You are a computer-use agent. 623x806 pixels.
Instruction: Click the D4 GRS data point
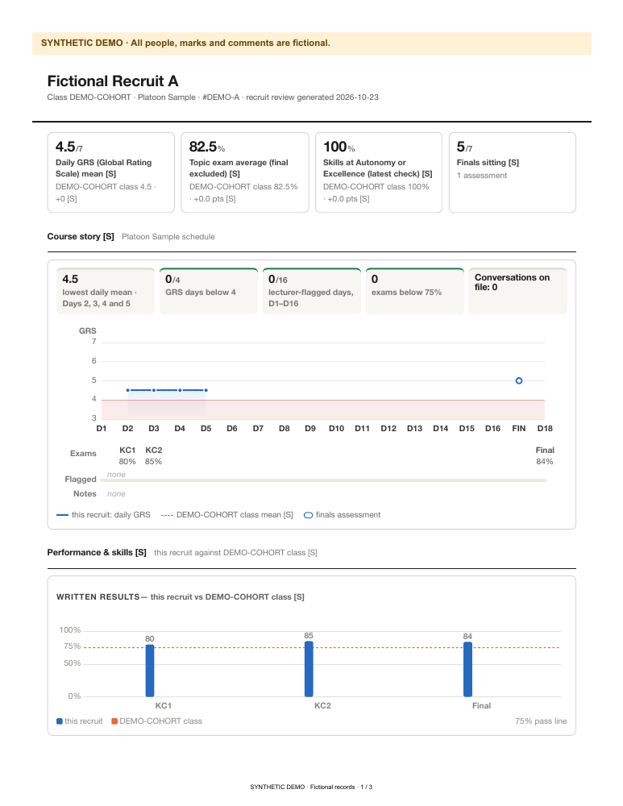pos(180,390)
